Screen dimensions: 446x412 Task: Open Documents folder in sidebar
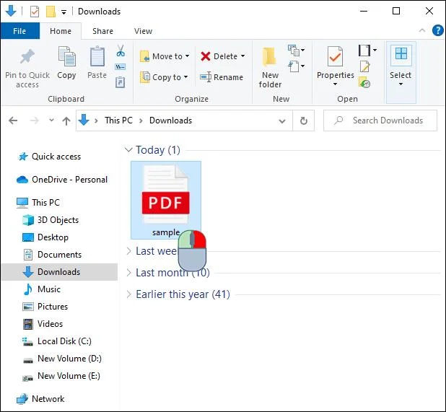pos(52,255)
